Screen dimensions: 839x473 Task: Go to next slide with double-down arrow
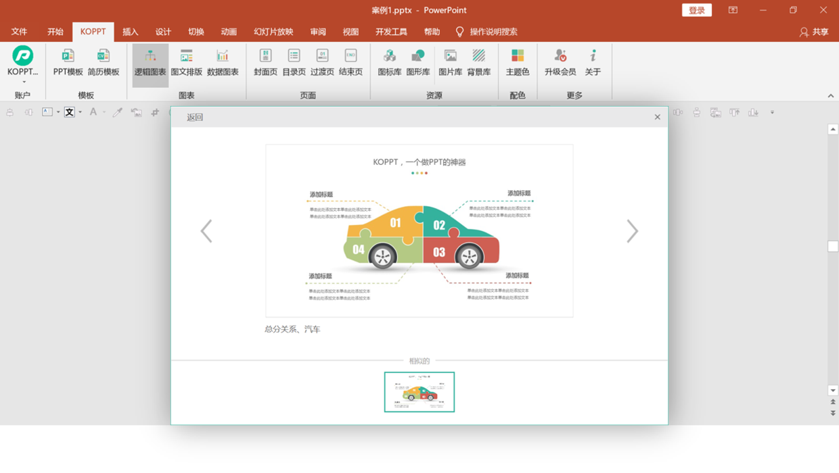pyautogui.click(x=833, y=413)
